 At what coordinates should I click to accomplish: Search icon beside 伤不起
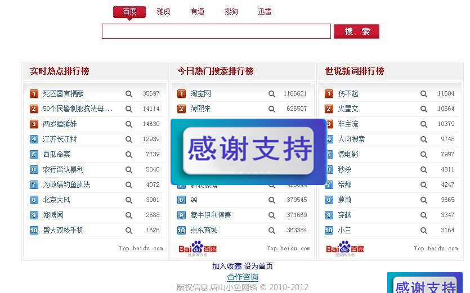pyautogui.click(x=424, y=94)
